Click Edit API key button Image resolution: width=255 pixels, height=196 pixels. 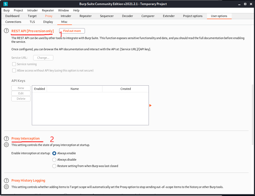click(x=21, y=93)
